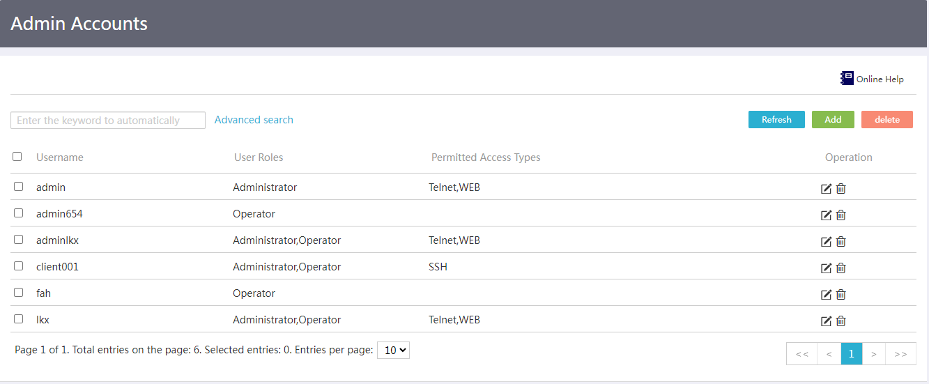Viewport: 929px width, 384px height.
Task: Delete the admin654 account via trash icon
Action: (x=841, y=215)
